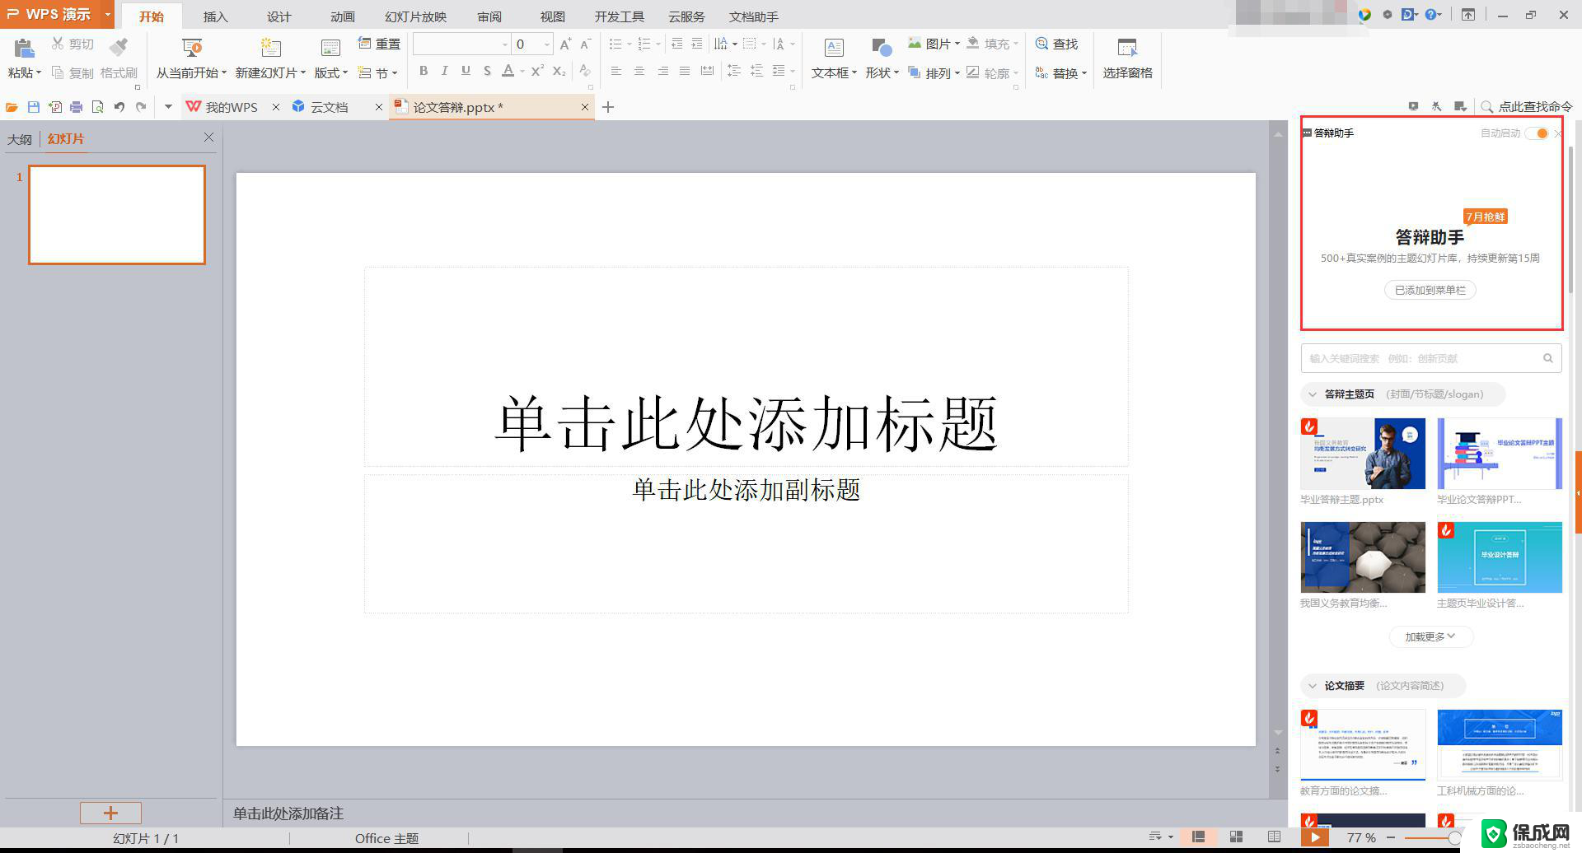Screen dimensions: 1582x853
Task: Click the Reset (重置) button
Action: coord(379,44)
